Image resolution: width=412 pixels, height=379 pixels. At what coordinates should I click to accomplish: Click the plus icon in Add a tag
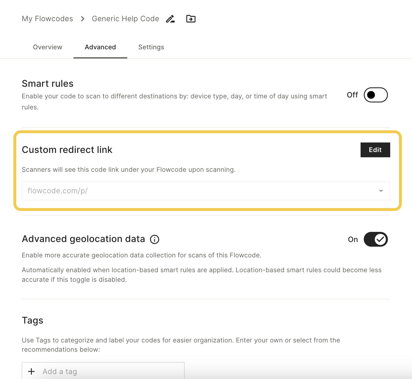coord(31,371)
